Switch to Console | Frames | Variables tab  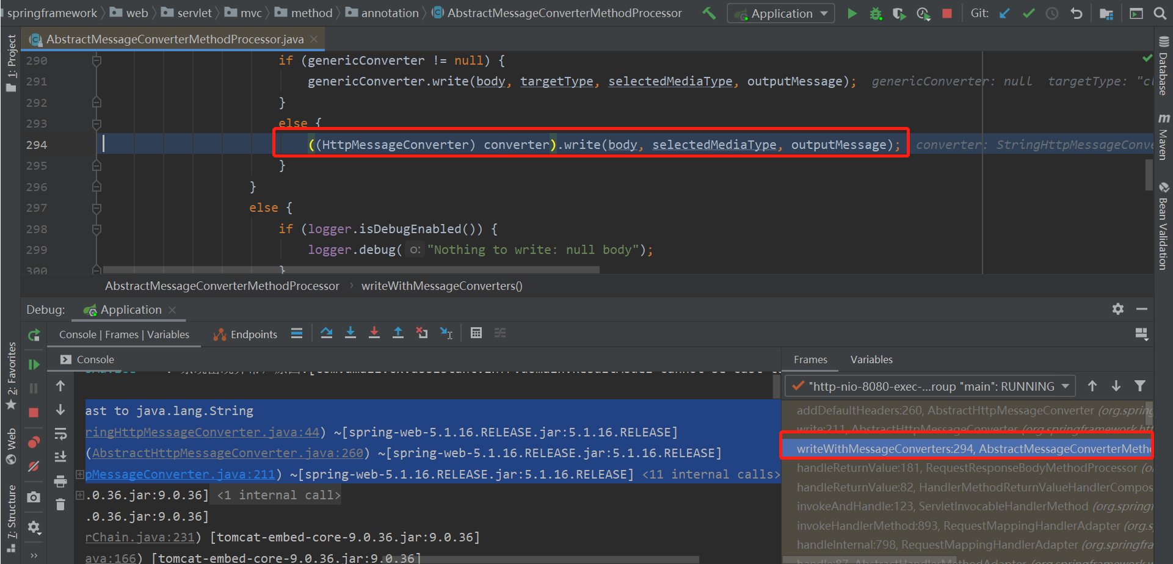[124, 334]
